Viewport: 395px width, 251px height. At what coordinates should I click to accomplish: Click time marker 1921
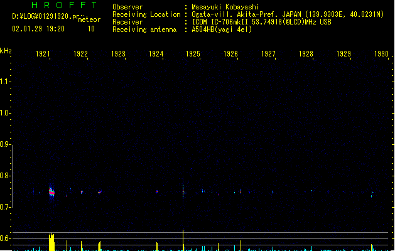click(43, 54)
